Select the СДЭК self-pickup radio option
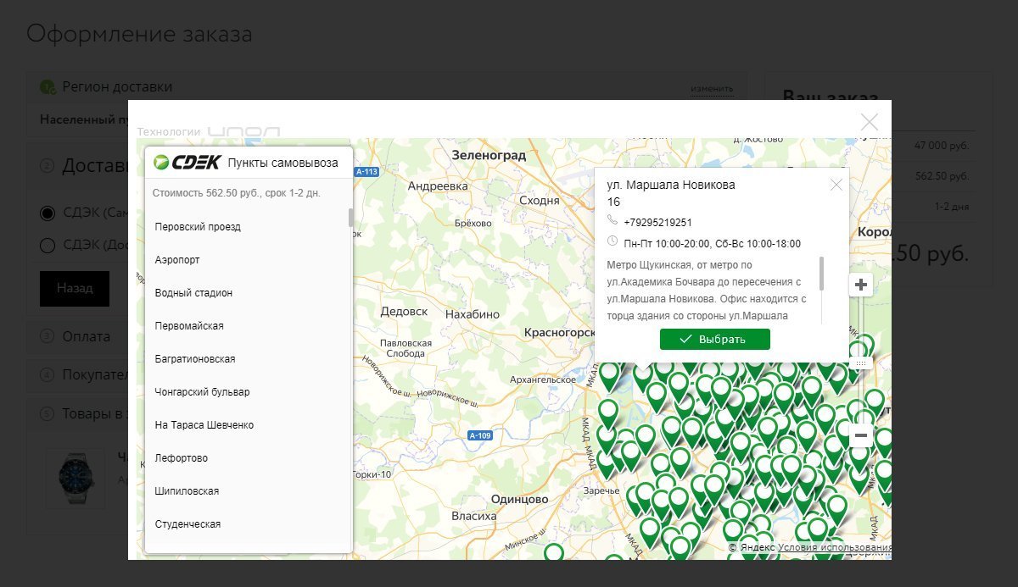The width and height of the screenshot is (1018, 587). click(x=48, y=213)
